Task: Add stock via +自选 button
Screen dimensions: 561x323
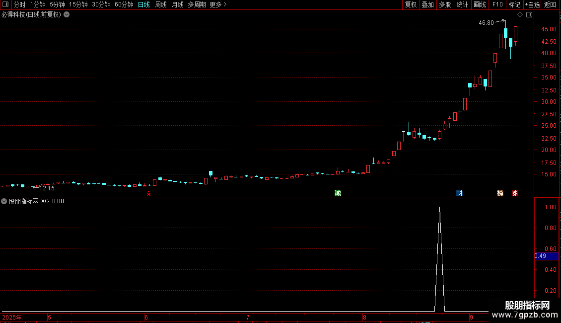Action: pos(532,4)
